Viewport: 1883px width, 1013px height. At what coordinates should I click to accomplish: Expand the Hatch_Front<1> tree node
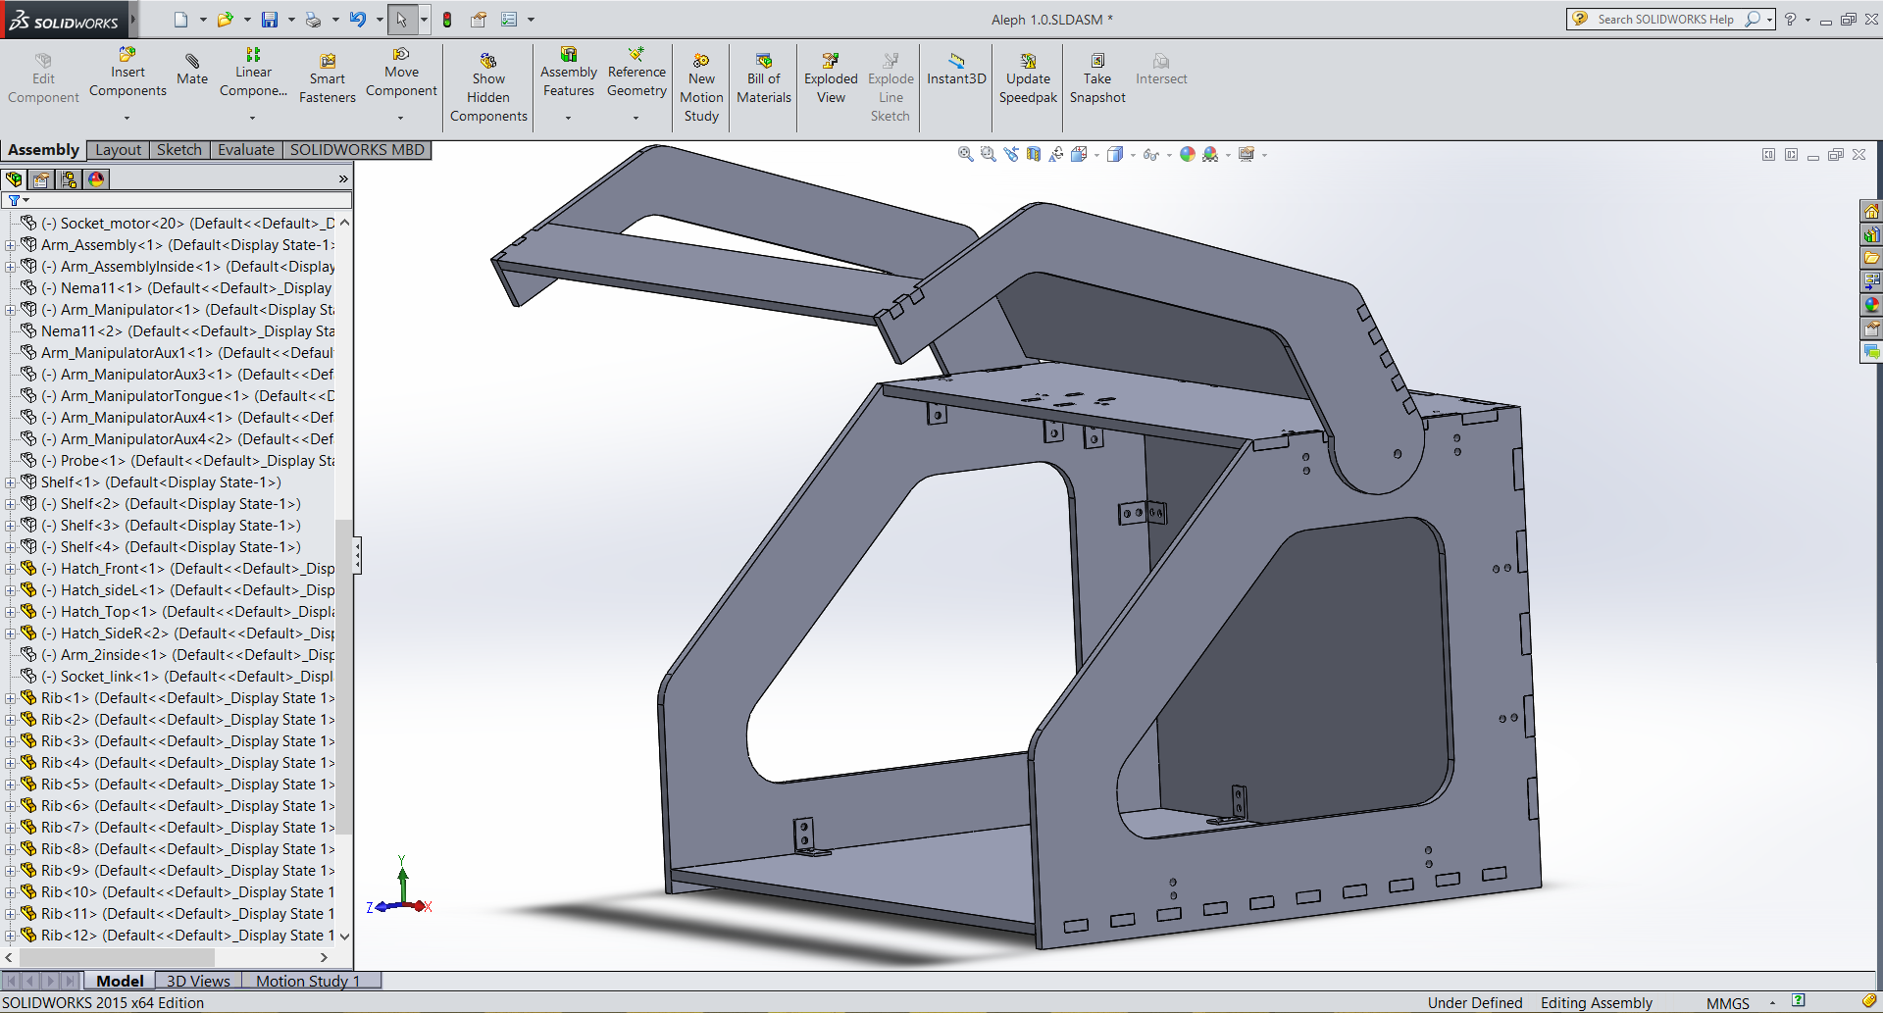pos(10,569)
